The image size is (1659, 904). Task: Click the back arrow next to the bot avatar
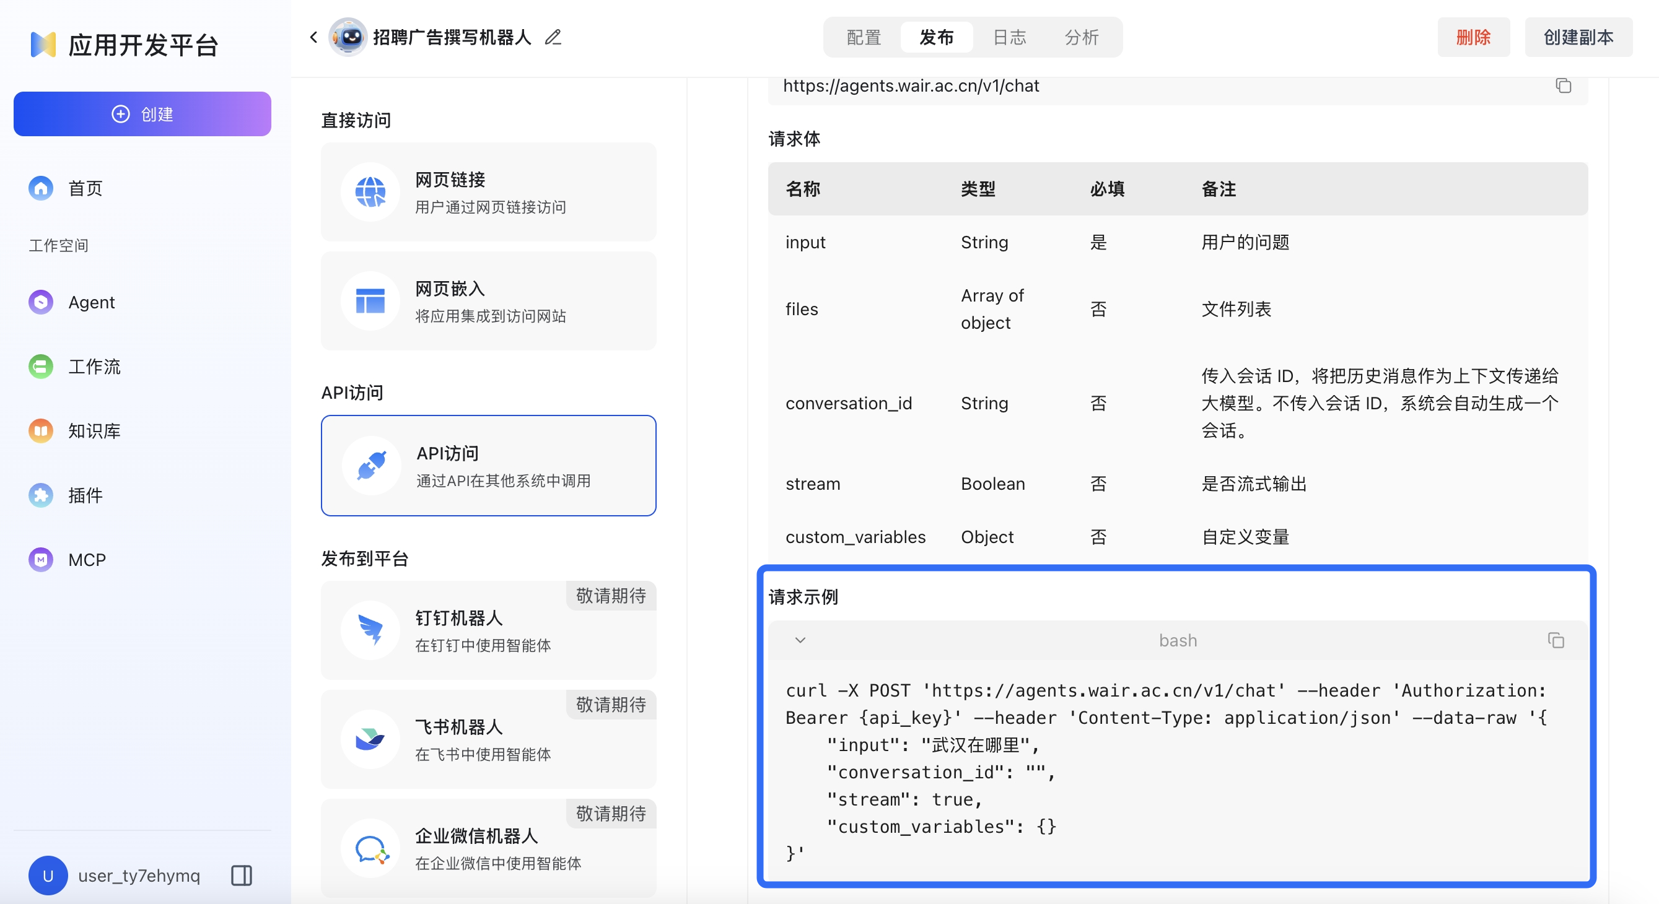(313, 37)
